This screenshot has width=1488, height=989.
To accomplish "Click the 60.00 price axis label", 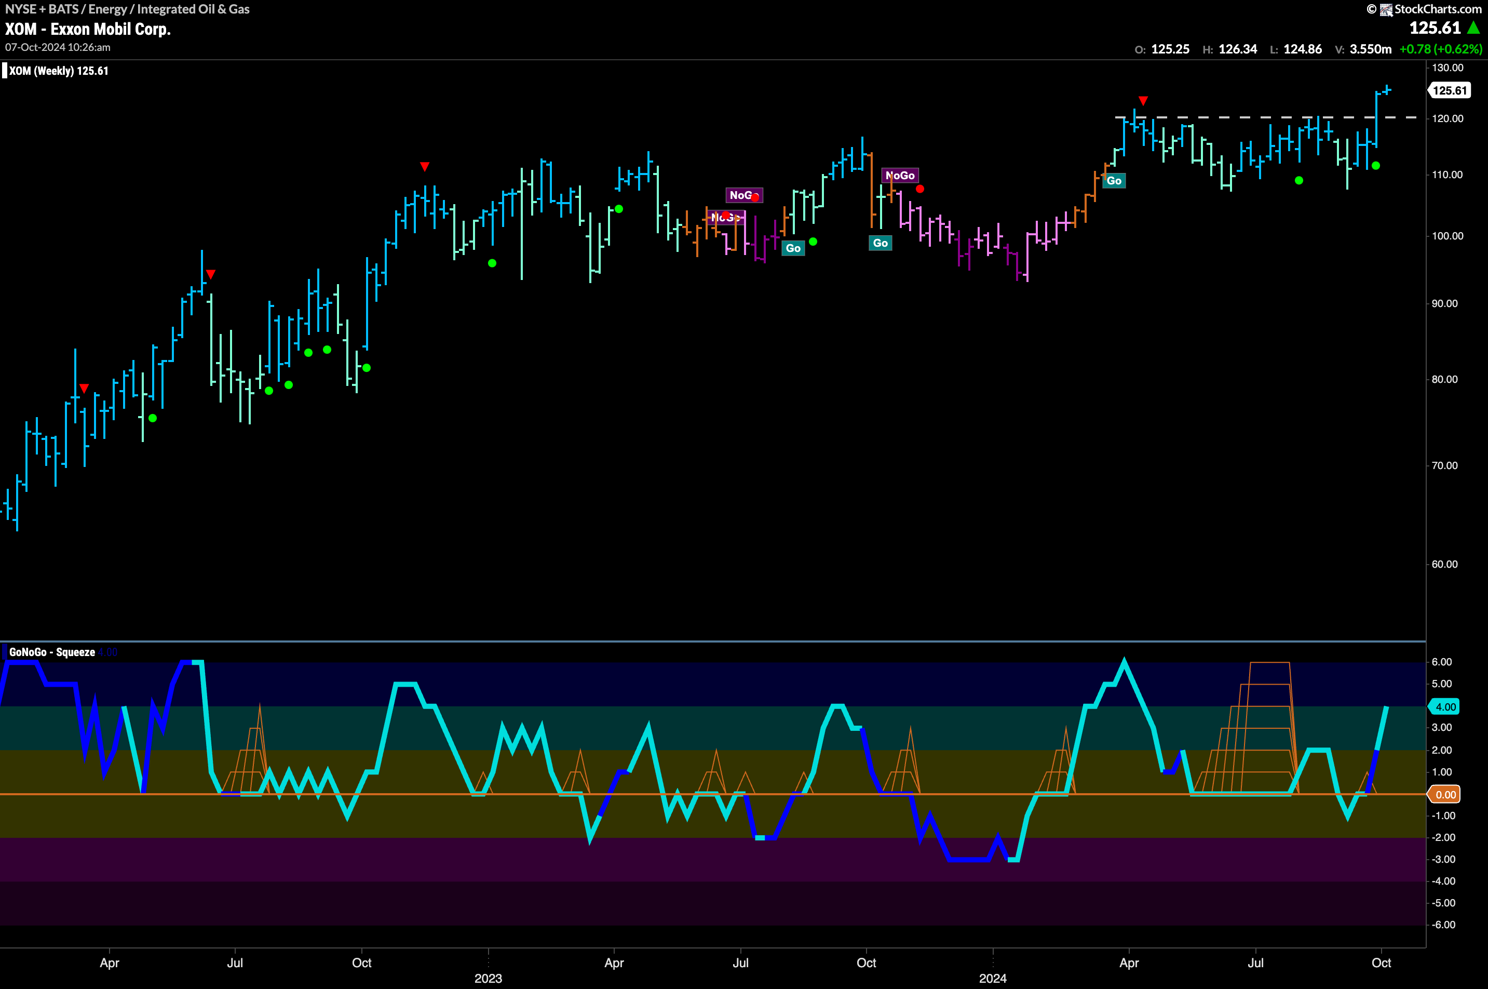I will point(1444,564).
